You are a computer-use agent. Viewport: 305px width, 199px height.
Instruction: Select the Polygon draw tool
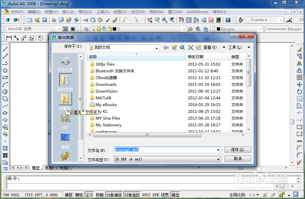coord(5,70)
